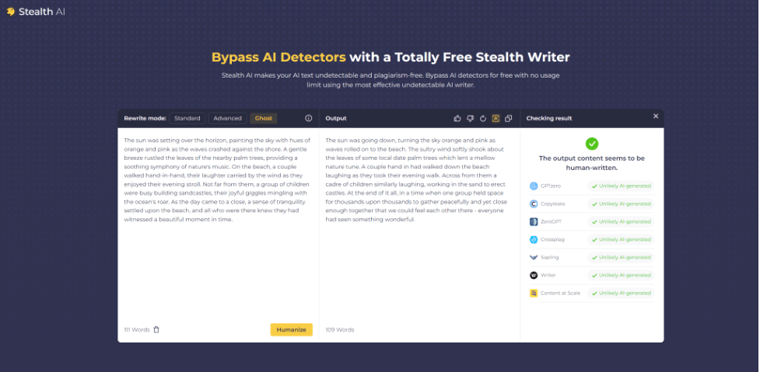This screenshot has height=372, width=760.
Task: Click the green success checkmark icon
Action: tap(592, 144)
